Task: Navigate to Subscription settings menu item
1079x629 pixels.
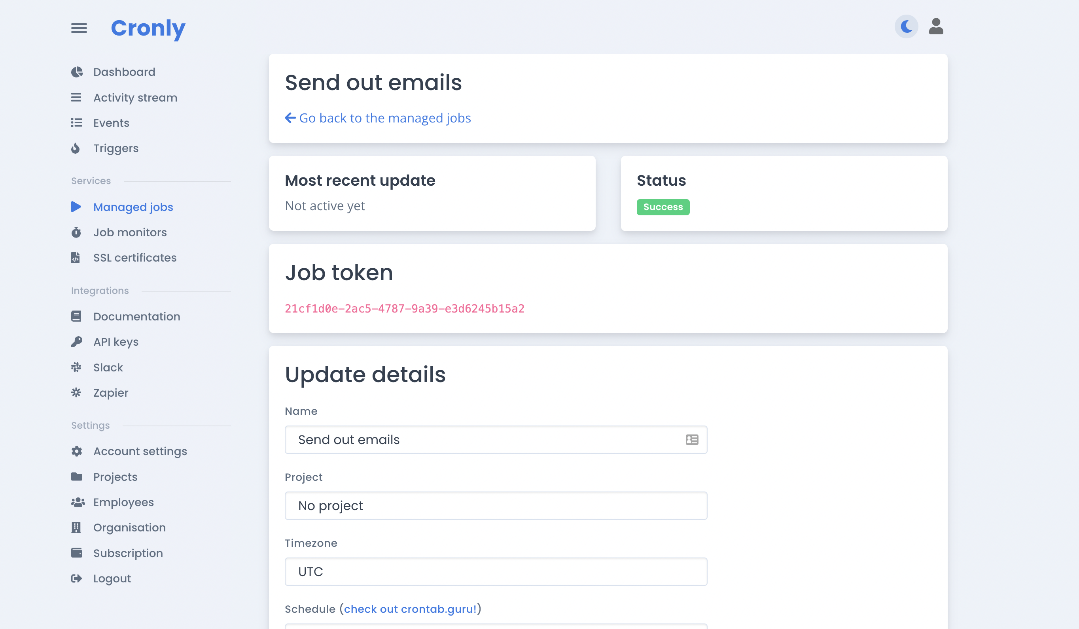Action: (128, 554)
